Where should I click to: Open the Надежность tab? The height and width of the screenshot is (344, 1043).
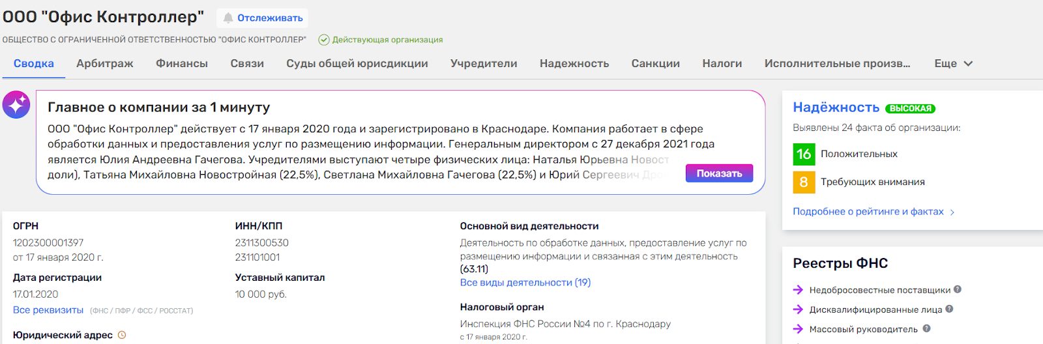[x=574, y=63]
